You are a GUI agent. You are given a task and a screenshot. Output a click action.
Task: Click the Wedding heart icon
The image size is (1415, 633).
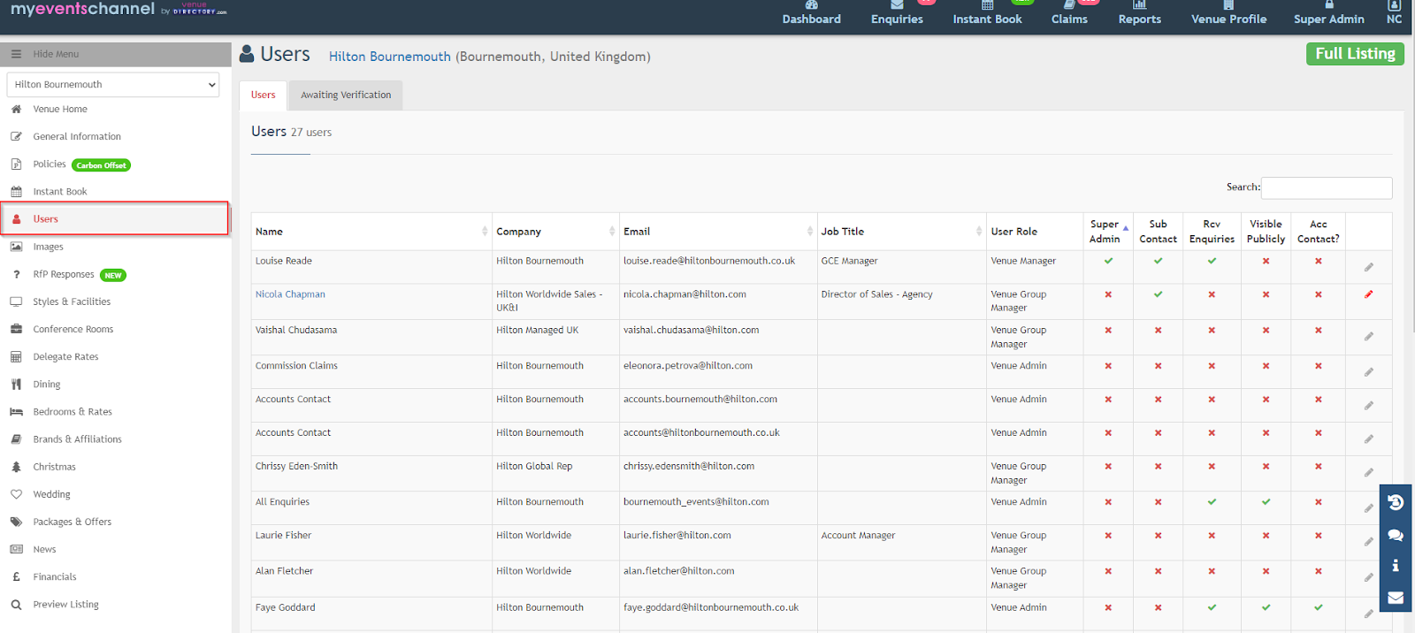coord(16,494)
